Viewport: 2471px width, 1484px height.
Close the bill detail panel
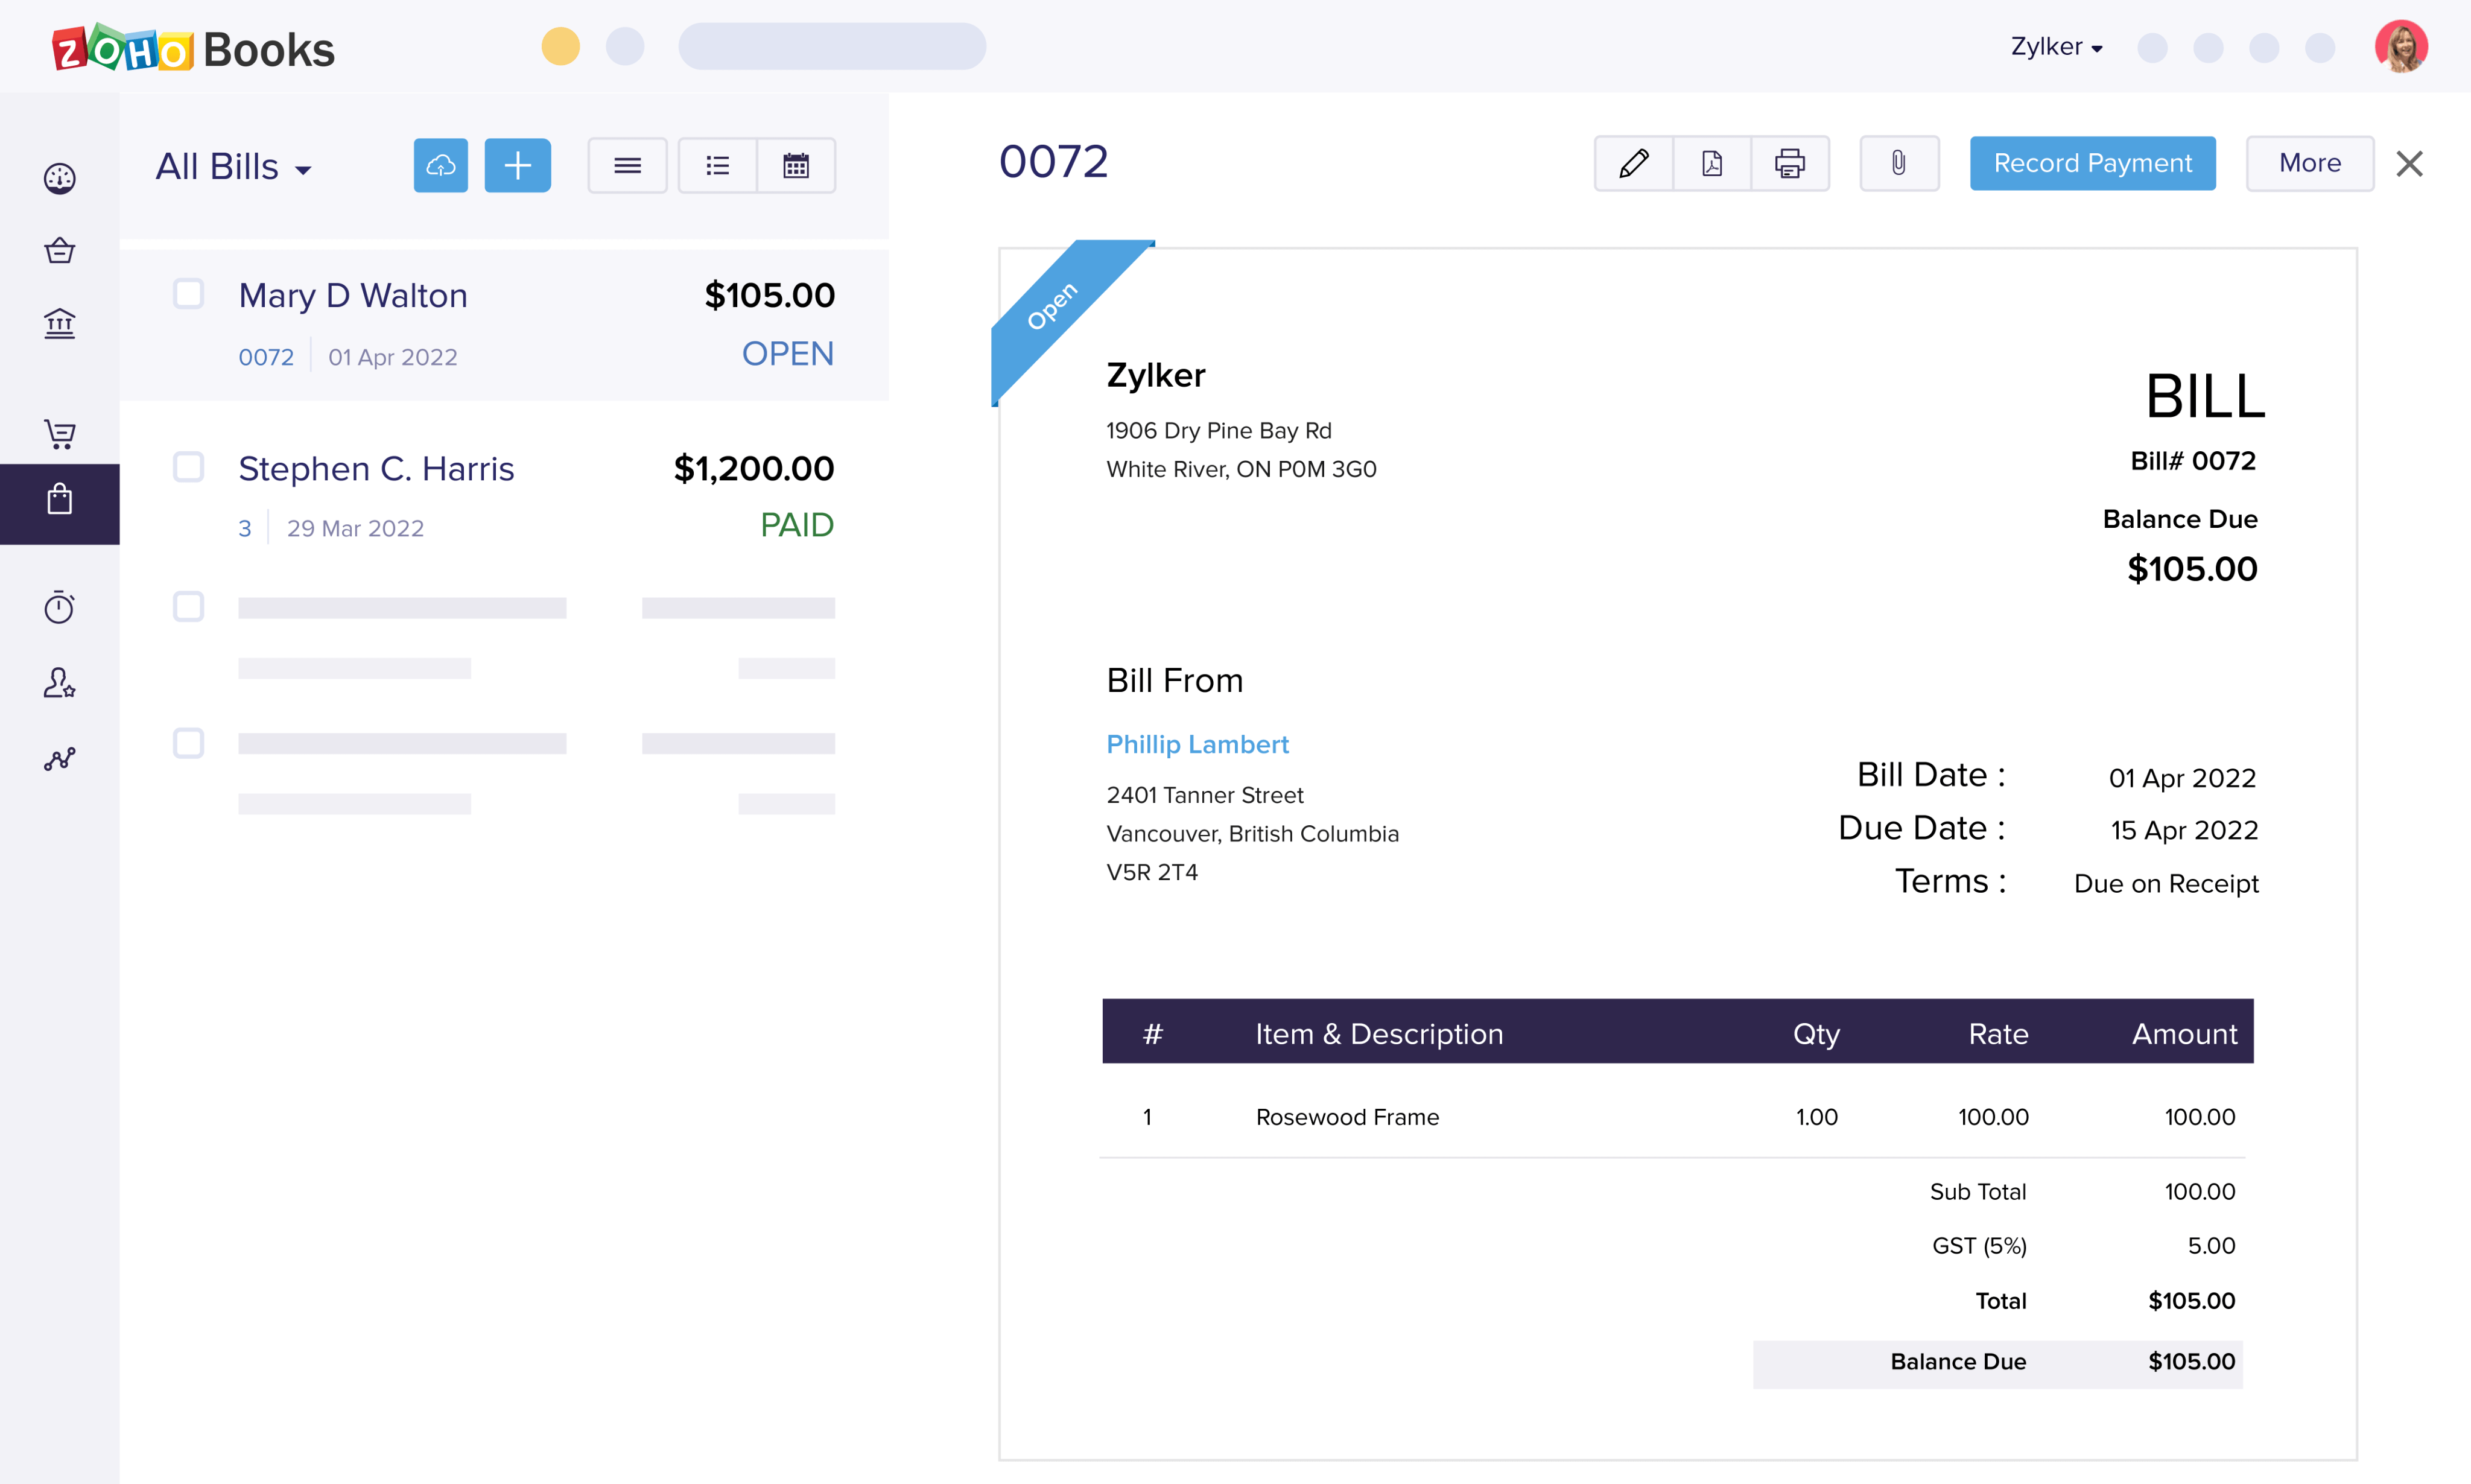coord(2410,163)
